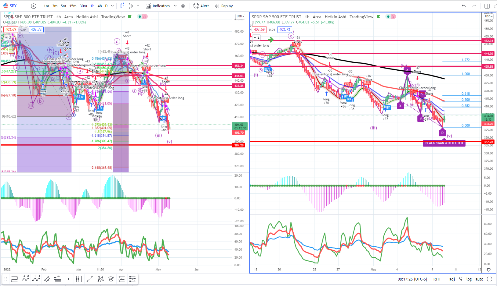Select the 12345 Elliott impulse wave tool
Screen dimensions: 497x286
(36, 279)
